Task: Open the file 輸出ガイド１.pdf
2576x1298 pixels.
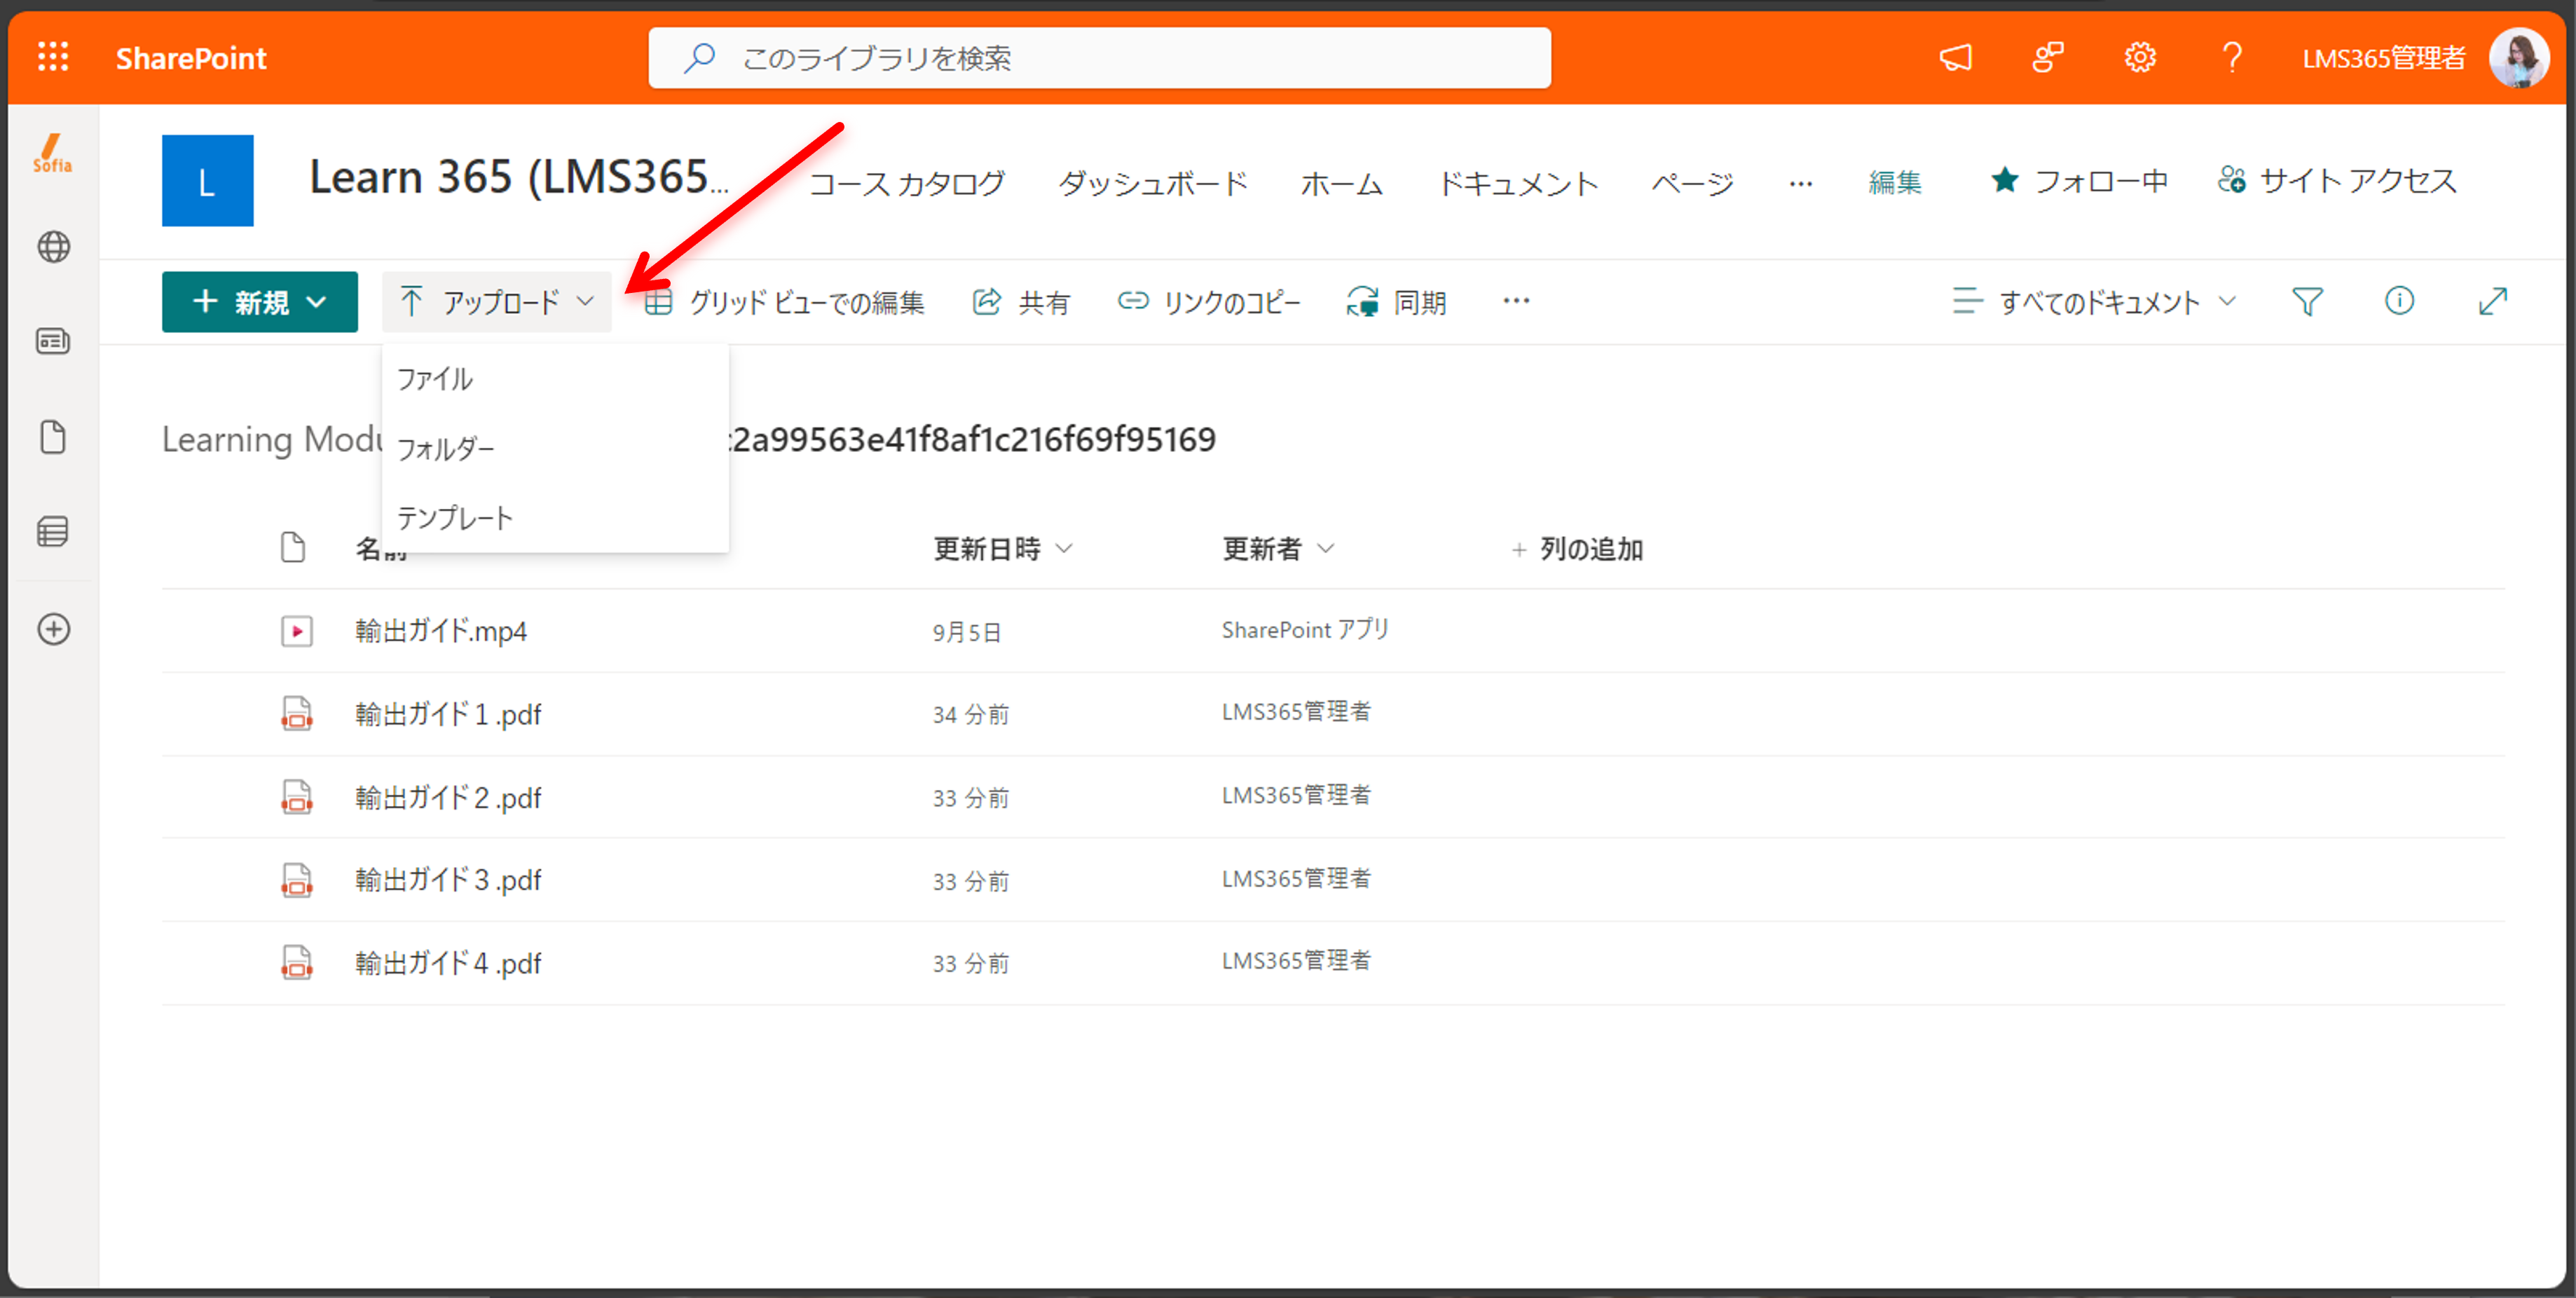Action: 448,714
